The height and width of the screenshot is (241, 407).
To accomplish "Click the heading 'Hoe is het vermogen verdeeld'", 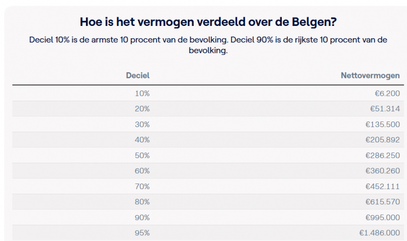I will click(208, 22).
